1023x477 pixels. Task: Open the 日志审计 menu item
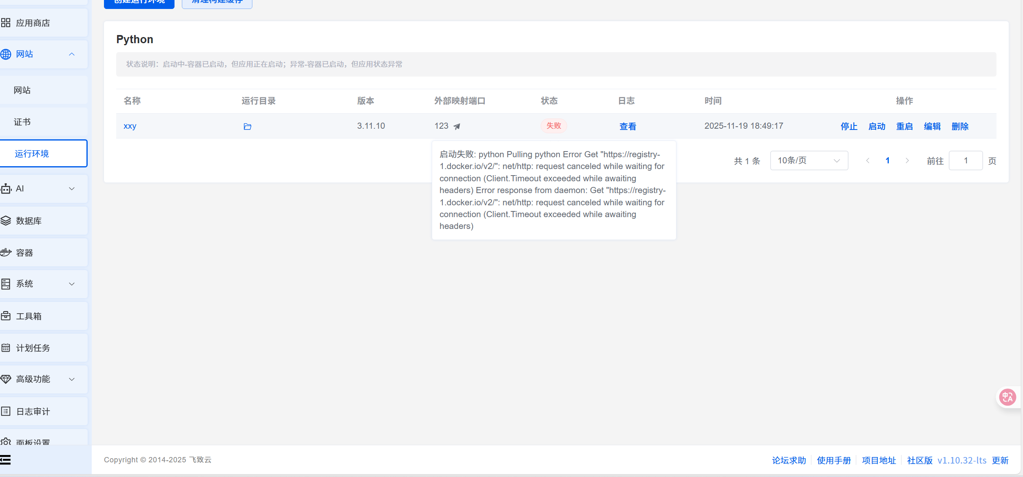(x=33, y=411)
